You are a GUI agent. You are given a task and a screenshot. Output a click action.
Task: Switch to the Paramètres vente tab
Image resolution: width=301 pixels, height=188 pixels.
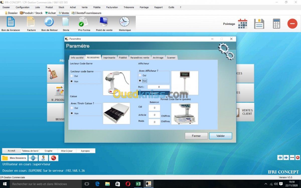(x=139, y=58)
